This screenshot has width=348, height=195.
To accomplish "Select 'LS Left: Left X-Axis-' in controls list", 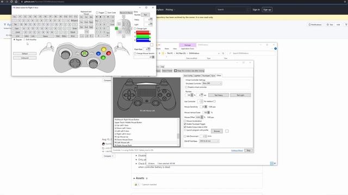I will pos(145,131).
